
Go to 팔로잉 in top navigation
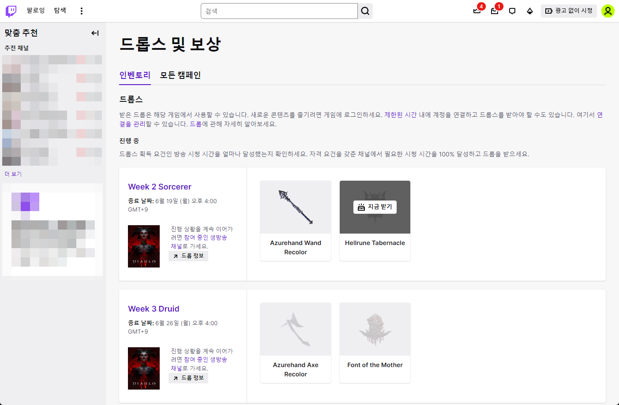pos(36,11)
